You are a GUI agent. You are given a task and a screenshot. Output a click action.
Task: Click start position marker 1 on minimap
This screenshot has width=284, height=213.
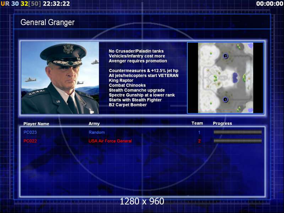[x=225, y=99]
